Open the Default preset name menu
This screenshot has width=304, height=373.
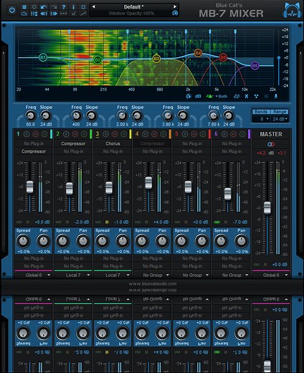[133, 6]
